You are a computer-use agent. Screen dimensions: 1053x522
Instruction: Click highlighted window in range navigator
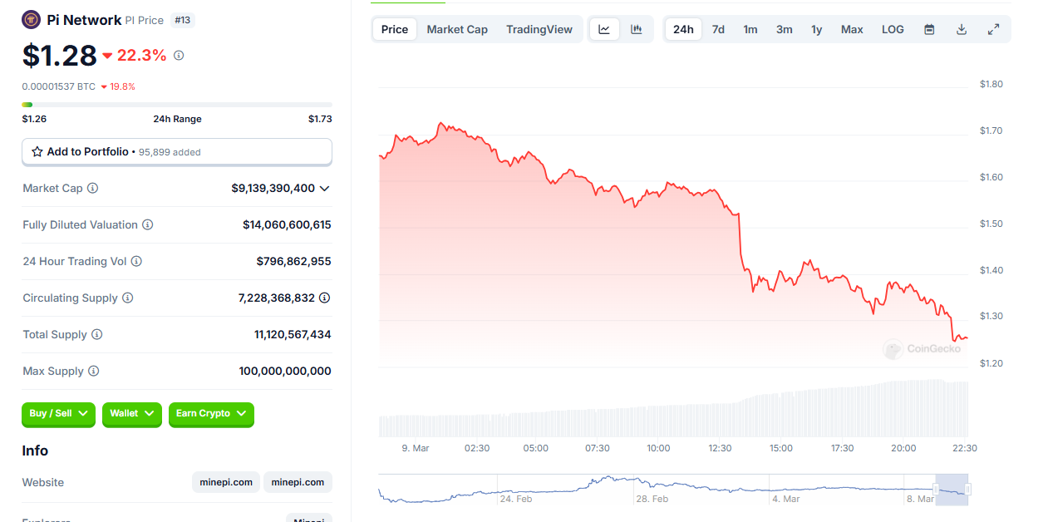(952, 490)
